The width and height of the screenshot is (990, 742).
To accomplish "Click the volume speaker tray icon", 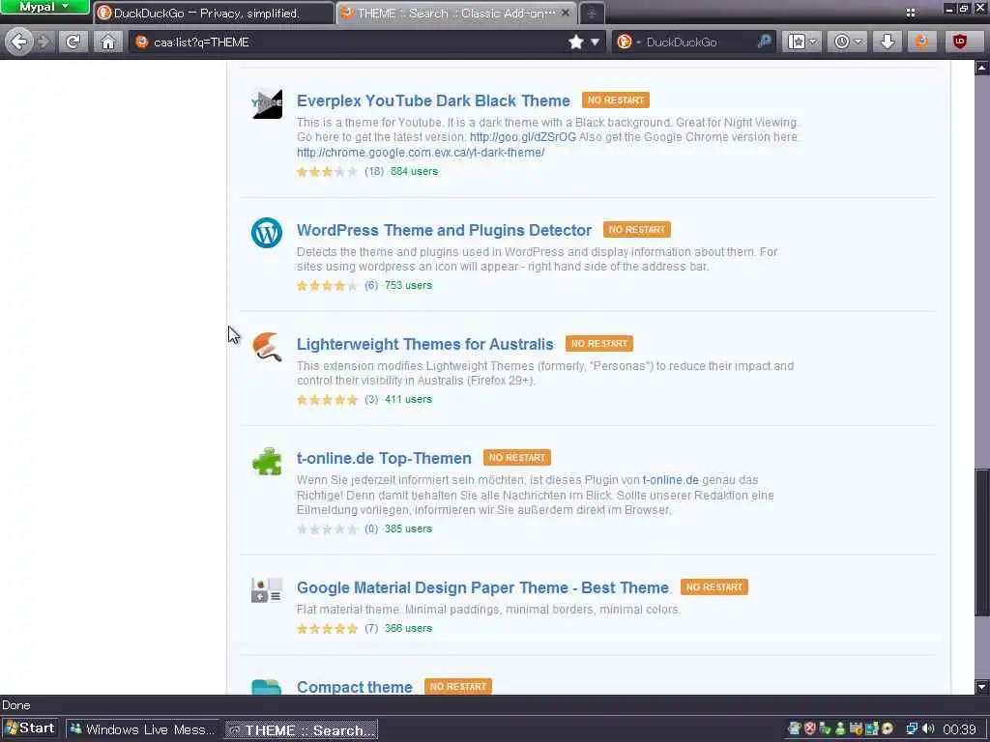I will point(928,729).
